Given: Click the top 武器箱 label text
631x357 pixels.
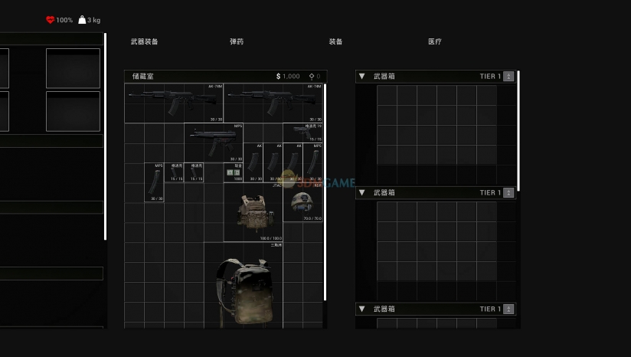Looking at the screenshot, I should click(x=384, y=76).
